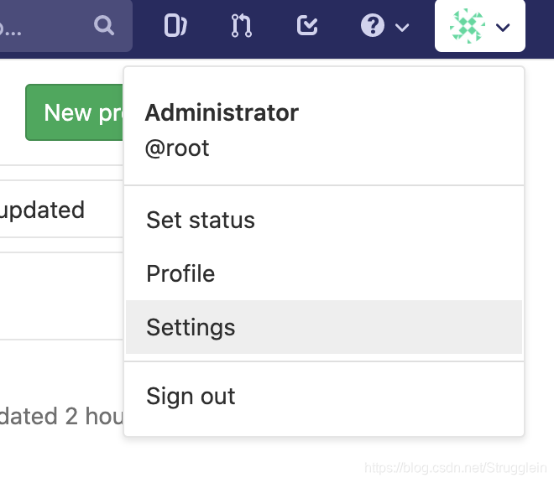Select Settings in the user menu
This screenshot has height=483, width=554.
324,327
